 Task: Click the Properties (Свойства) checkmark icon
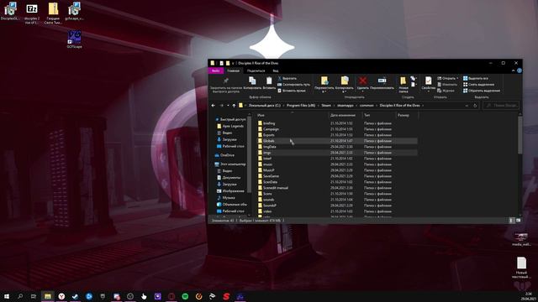428,81
